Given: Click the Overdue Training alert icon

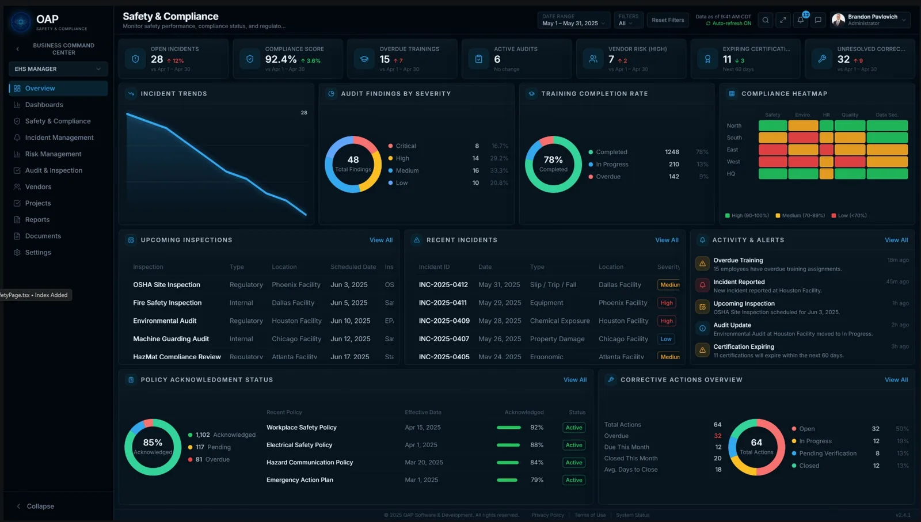Looking at the screenshot, I should click(x=702, y=264).
